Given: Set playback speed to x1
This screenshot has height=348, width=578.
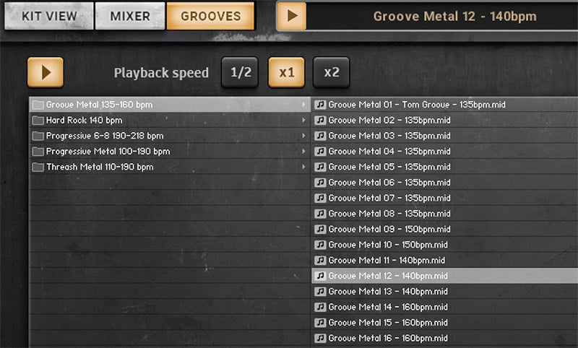Looking at the screenshot, I should [286, 72].
